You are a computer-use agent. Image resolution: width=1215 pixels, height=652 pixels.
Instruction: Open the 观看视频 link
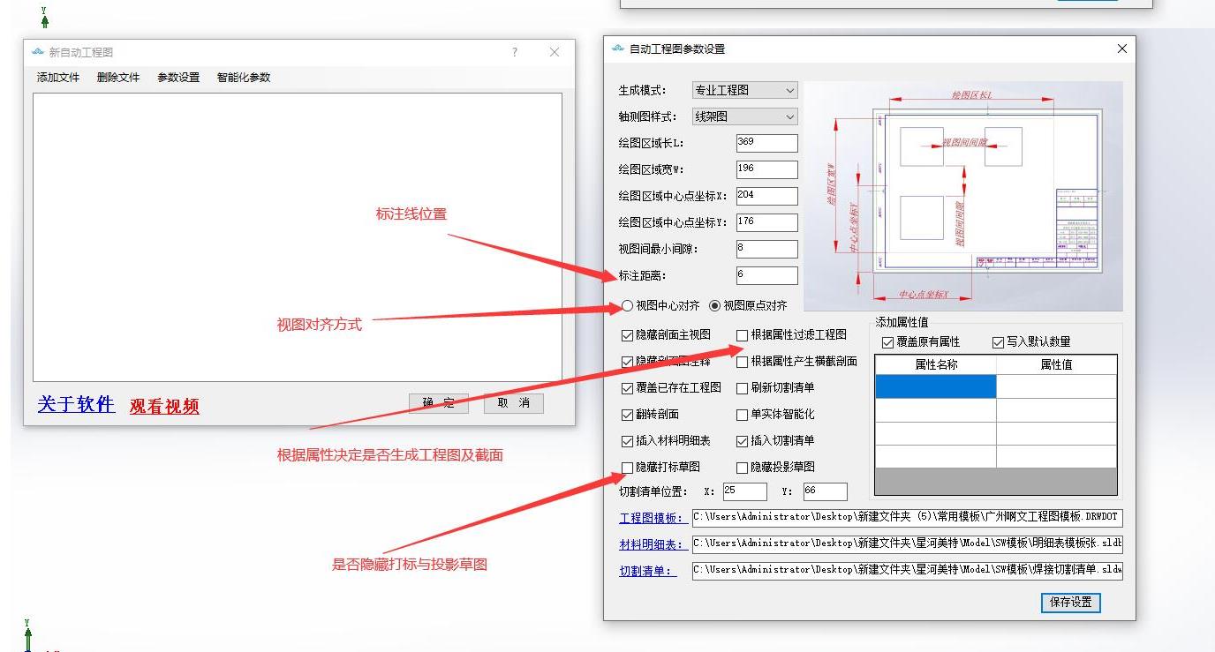click(x=164, y=406)
